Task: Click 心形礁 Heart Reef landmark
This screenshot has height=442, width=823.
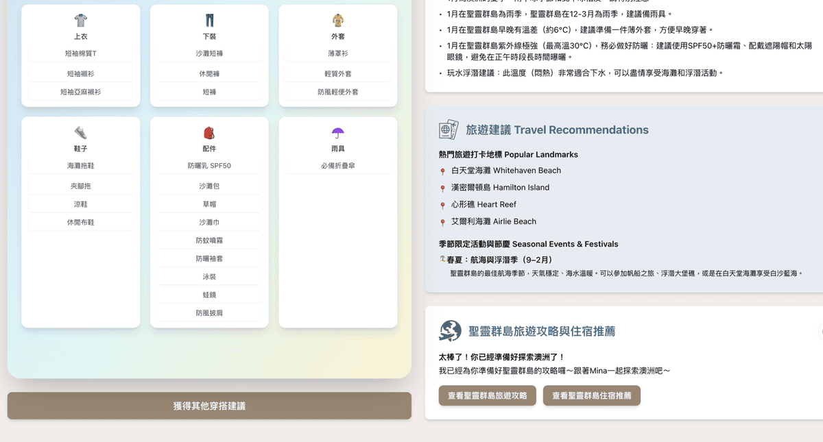Action: click(x=484, y=205)
